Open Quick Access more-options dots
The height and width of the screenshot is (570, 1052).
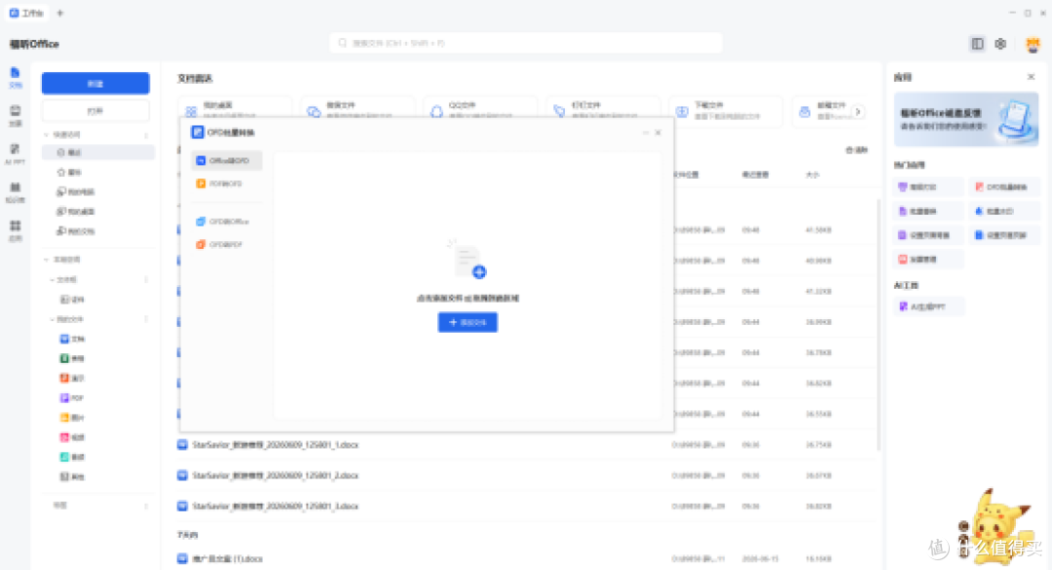pyautogui.click(x=146, y=134)
